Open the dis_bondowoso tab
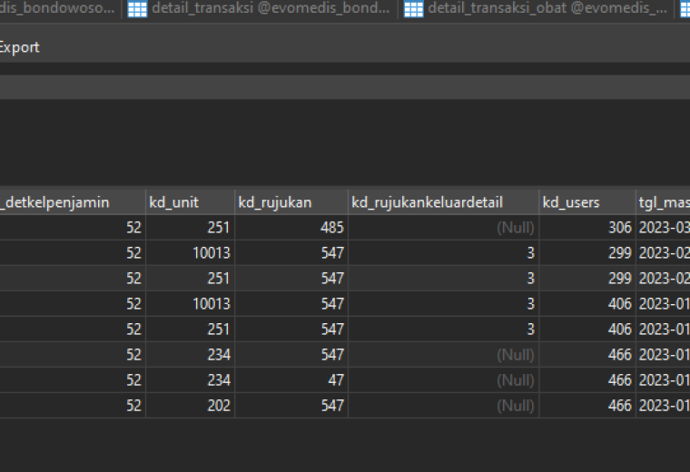 click(57, 8)
